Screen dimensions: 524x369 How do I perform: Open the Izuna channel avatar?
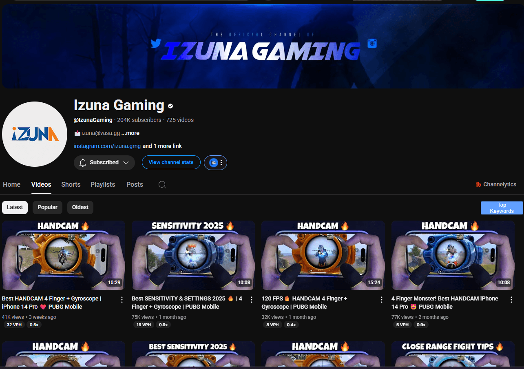pos(35,134)
